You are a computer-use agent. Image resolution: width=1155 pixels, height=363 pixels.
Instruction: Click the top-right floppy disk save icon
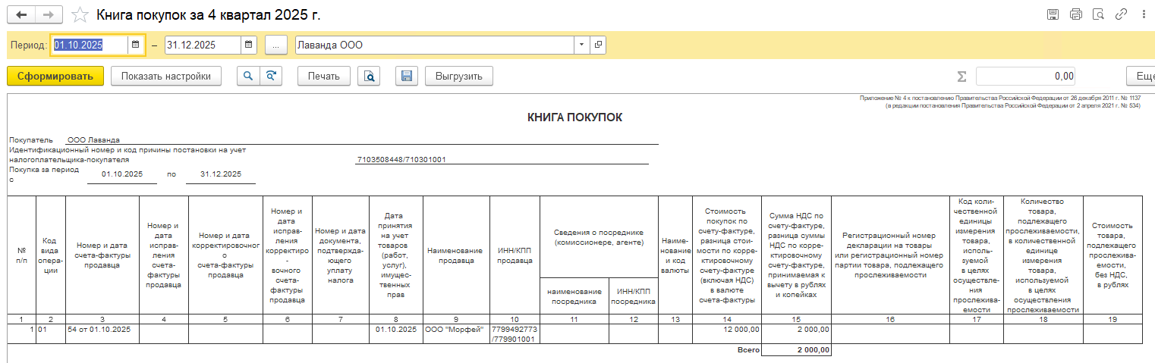pos(1053,14)
